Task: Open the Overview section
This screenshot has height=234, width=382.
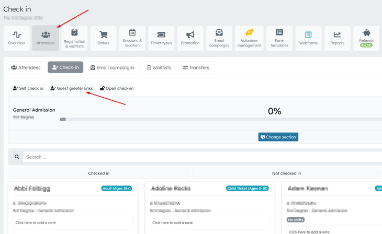Action: (x=17, y=38)
